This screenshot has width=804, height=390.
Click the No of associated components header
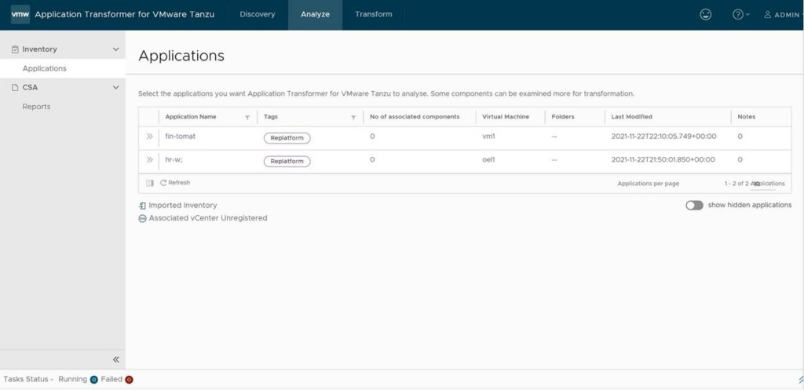[415, 117]
